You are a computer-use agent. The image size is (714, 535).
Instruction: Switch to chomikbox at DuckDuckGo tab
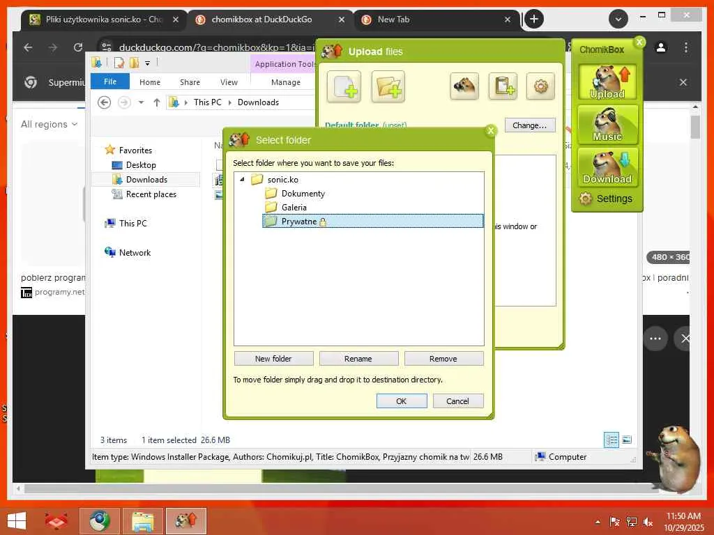coord(270,20)
